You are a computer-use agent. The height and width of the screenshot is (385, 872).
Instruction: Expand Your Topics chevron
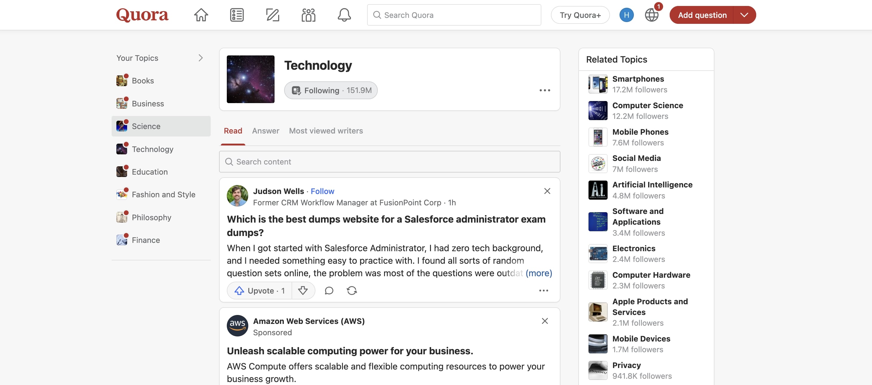click(201, 58)
